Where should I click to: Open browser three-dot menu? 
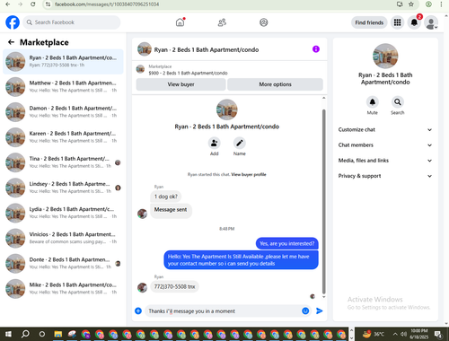click(x=441, y=4)
